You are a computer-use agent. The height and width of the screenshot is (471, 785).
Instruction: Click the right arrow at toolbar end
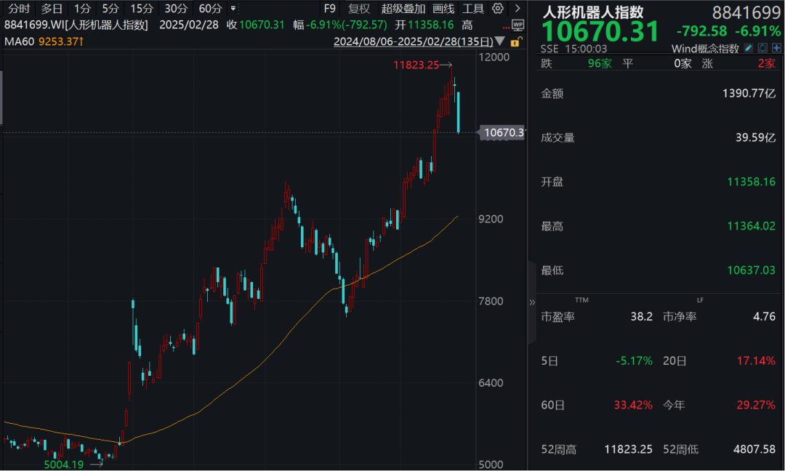tap(517, 9)
